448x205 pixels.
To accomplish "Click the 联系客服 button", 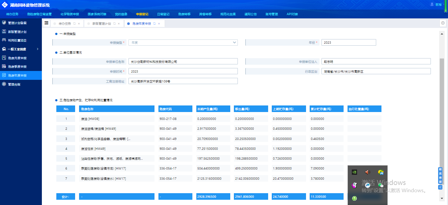I will (x=440, y=175).
